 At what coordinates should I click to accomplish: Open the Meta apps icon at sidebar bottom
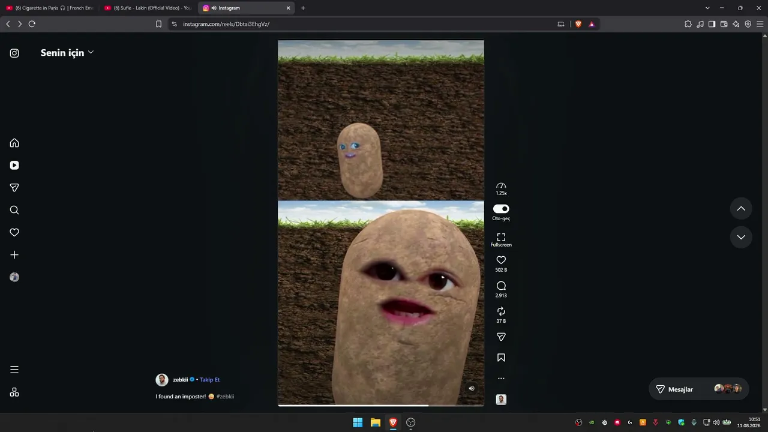[14, 392]
